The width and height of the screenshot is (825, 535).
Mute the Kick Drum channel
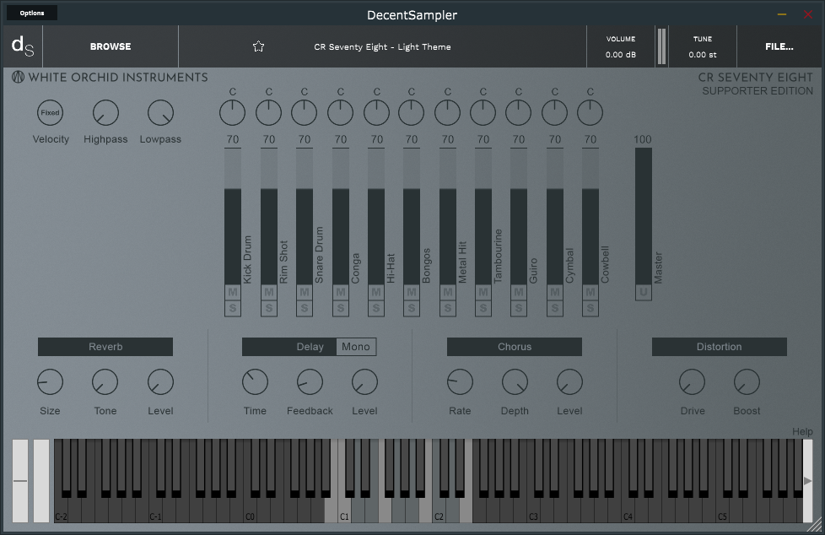[x=233, y=292]
